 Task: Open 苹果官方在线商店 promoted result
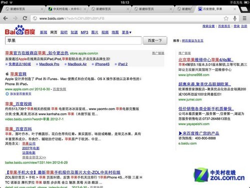tap(36, 53)
